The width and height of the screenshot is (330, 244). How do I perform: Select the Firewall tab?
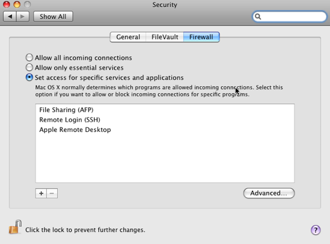pyautogui.click(x=201, y=37)
